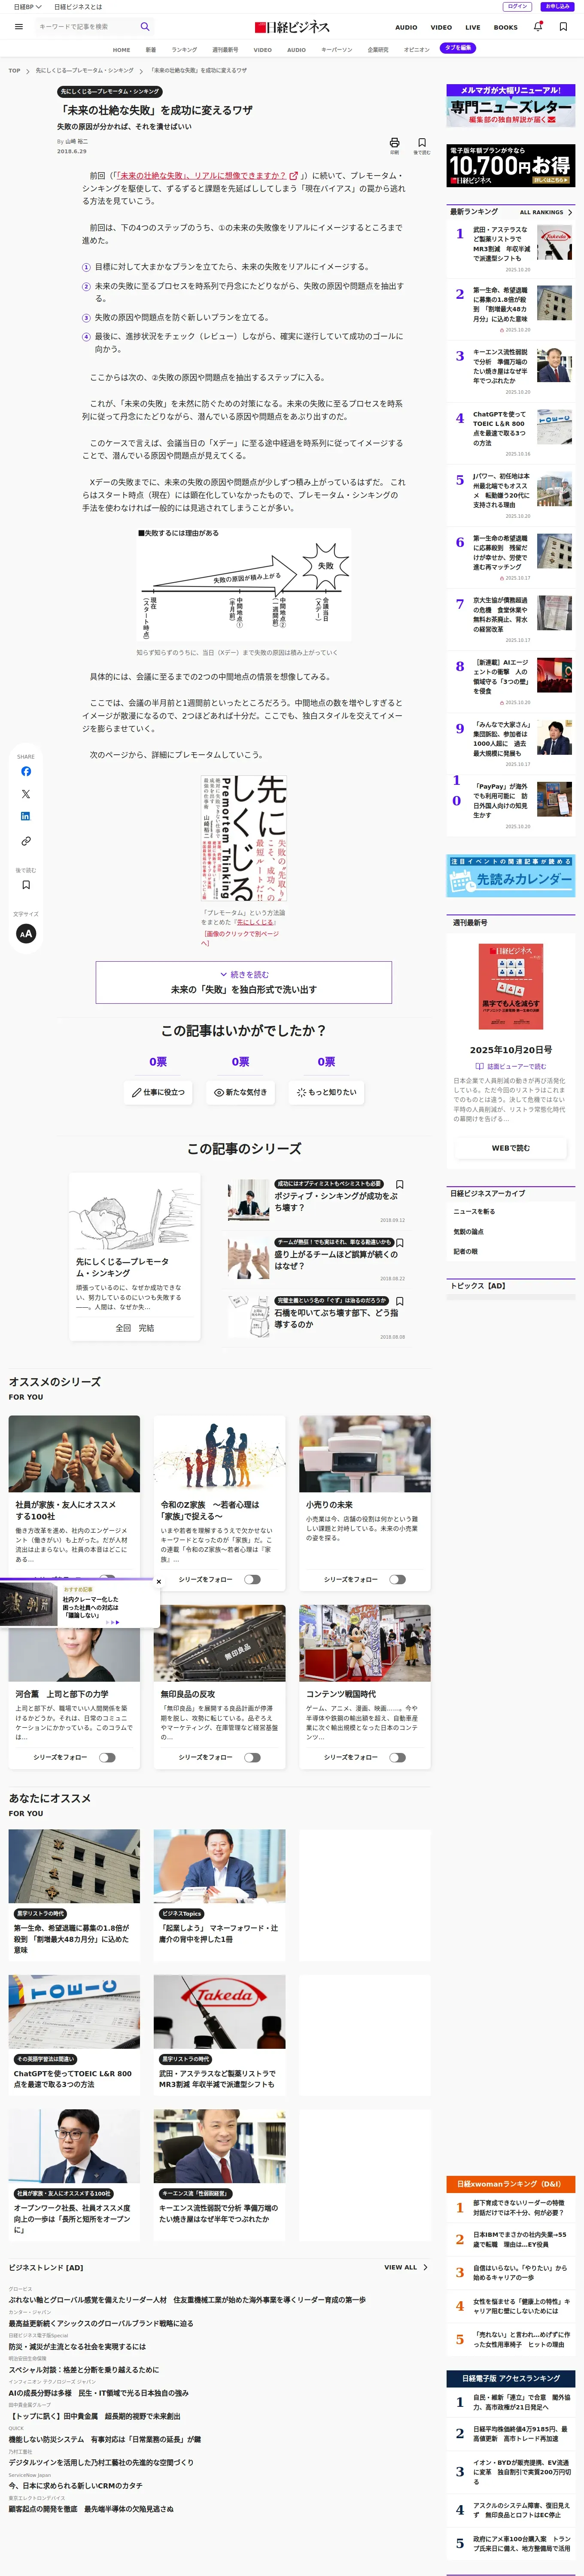Open 記者の眼 in archive list
Viewport: 584px width, 2576px height.
coord(465,1251)
